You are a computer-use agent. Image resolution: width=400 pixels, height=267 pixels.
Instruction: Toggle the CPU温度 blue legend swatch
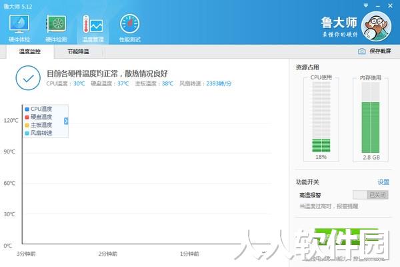27,109
